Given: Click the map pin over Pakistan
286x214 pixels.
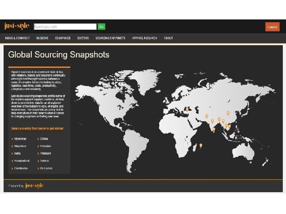Looking at the screenshot, I should coord(207,116).
